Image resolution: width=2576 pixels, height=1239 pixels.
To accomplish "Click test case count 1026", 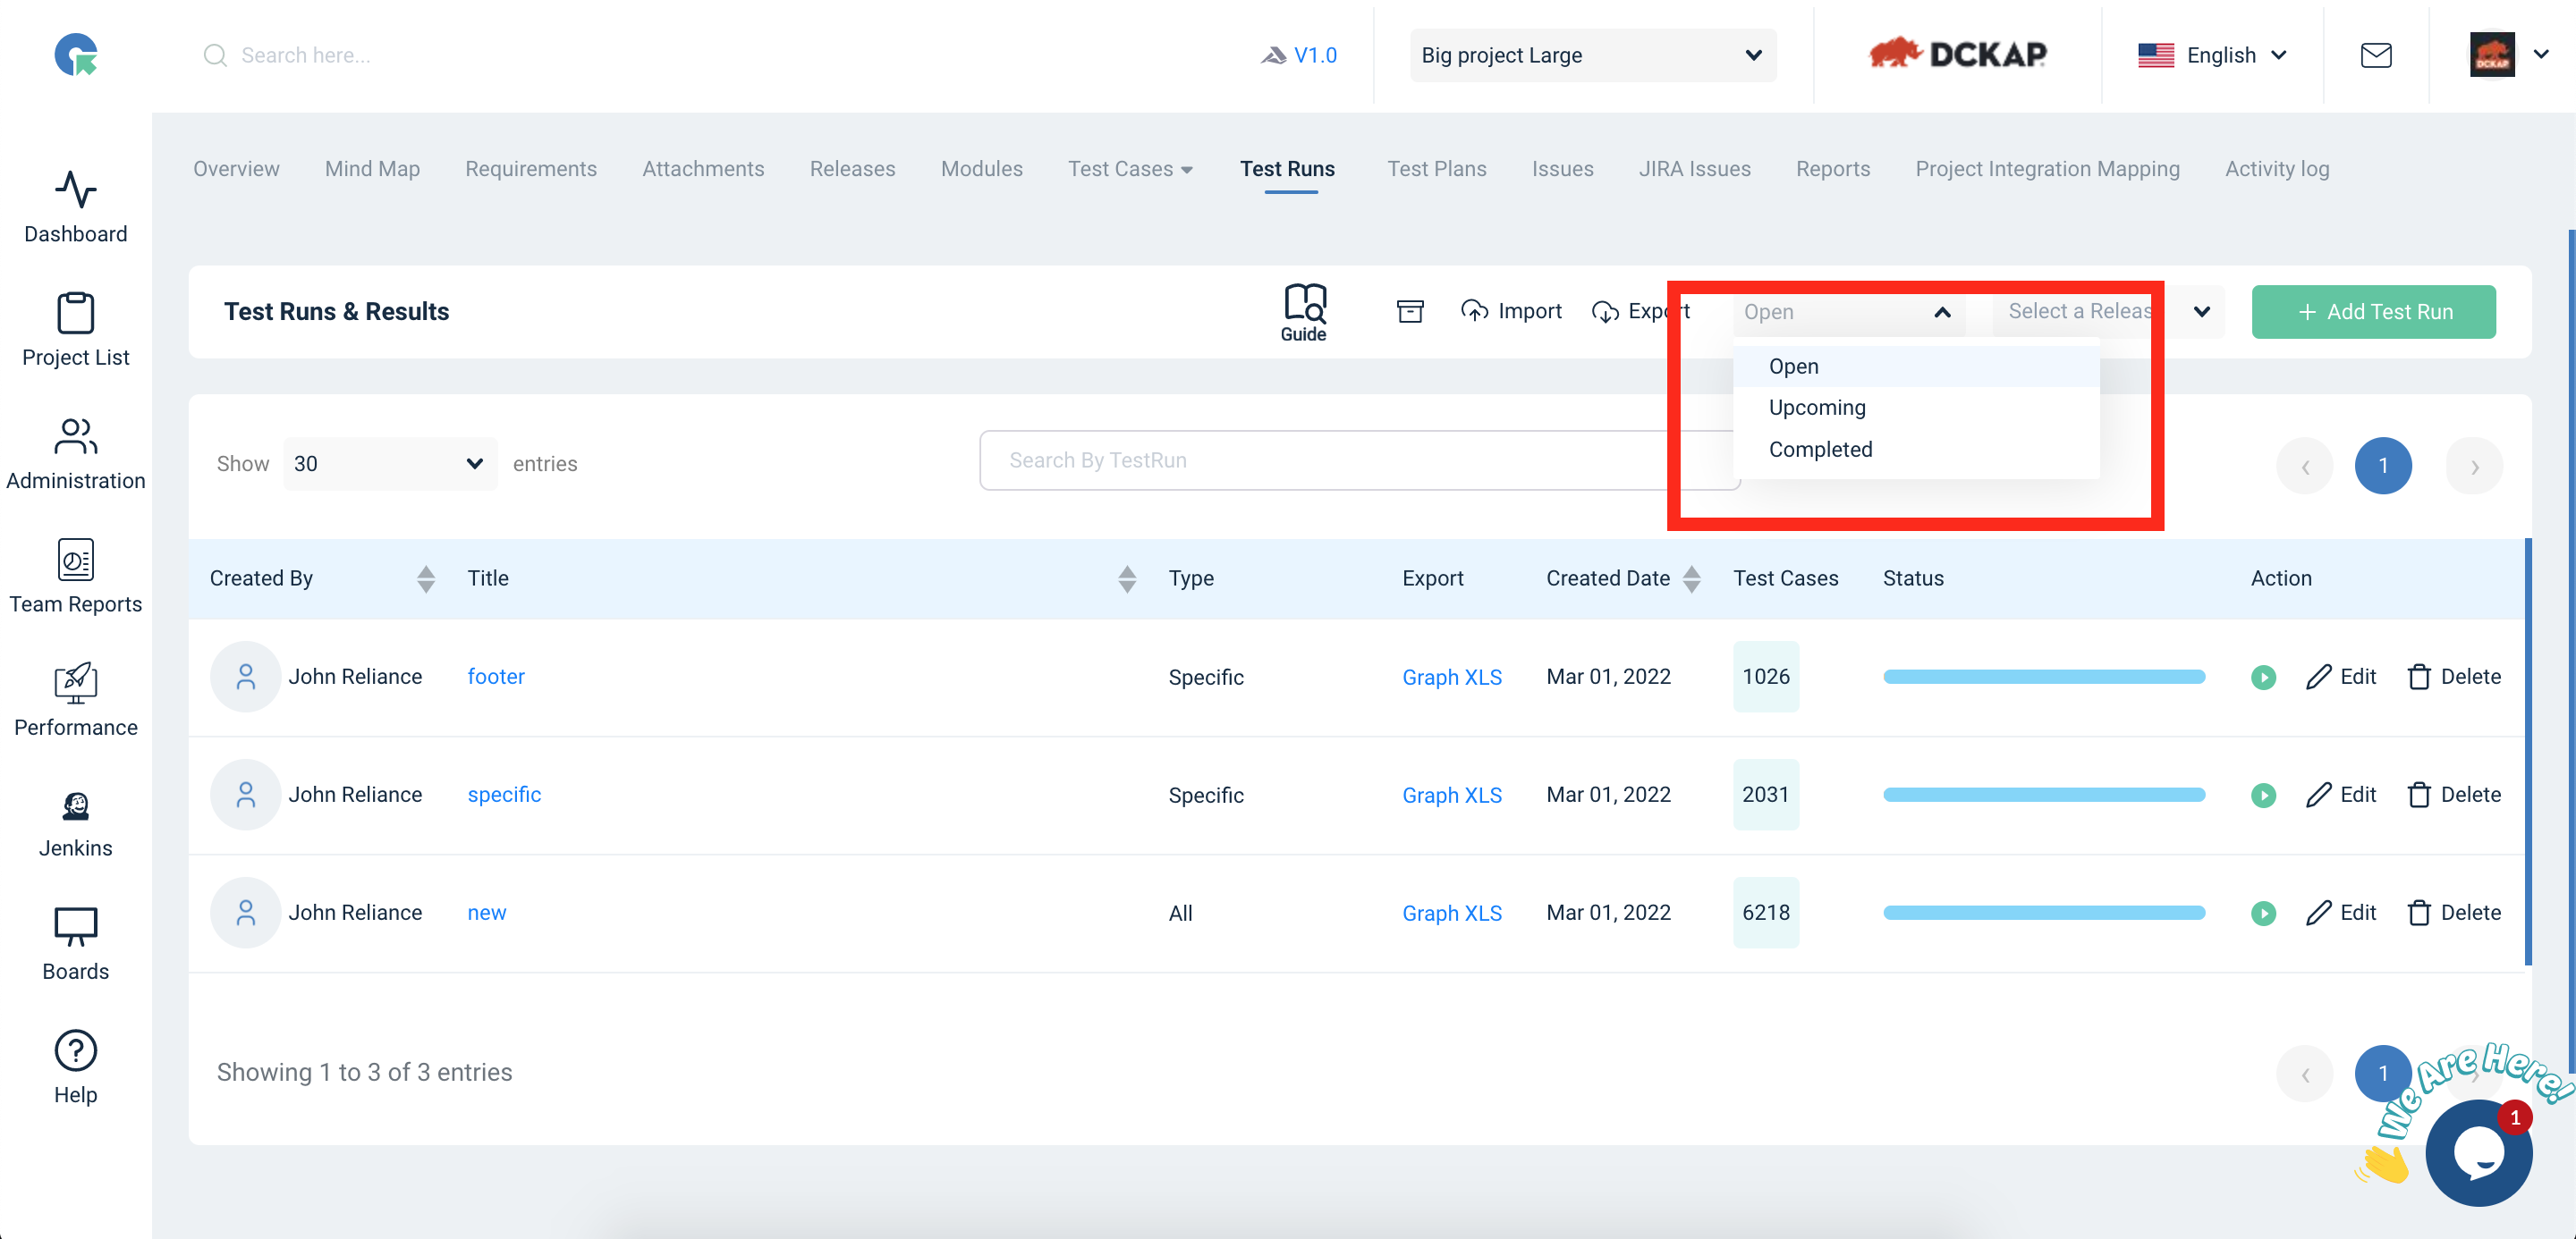I will [x=1765, y=677].
